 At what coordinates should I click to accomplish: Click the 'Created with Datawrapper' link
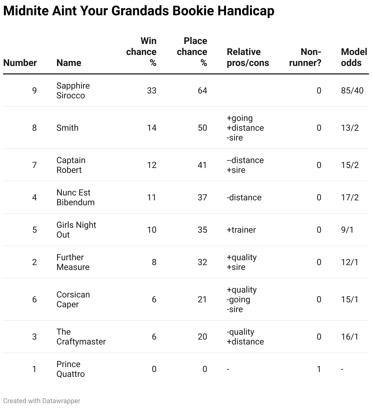point(42,401)
